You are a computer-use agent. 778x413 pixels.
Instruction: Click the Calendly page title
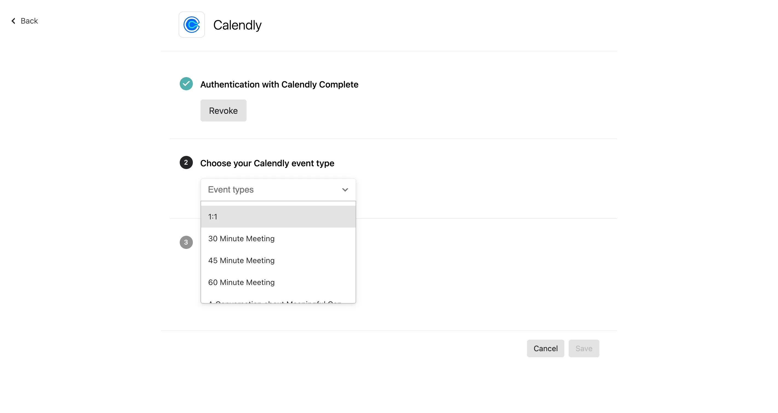pos(238,25)
